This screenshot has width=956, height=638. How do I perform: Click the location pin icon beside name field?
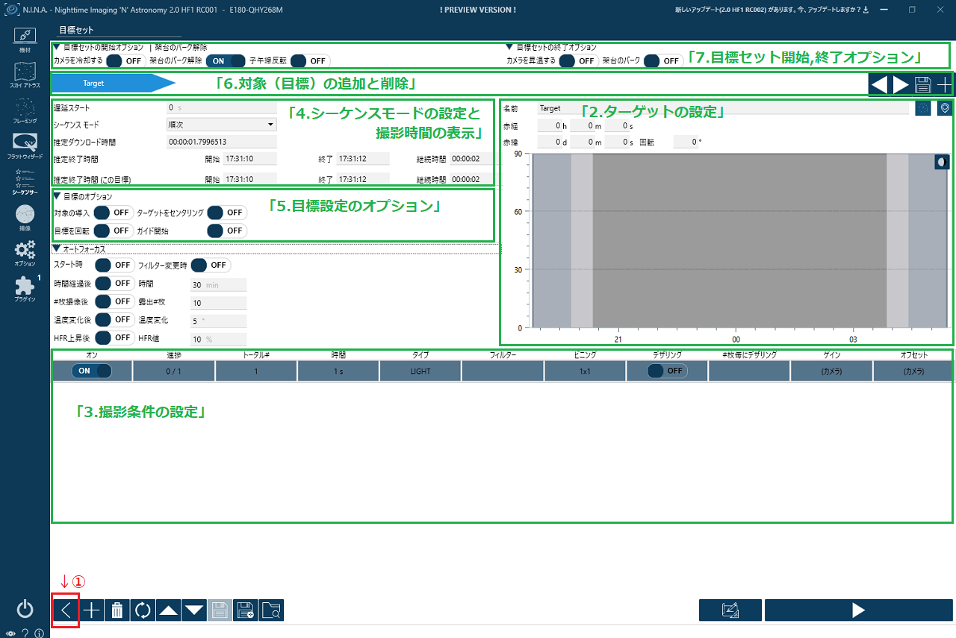[x=945, y=108]
